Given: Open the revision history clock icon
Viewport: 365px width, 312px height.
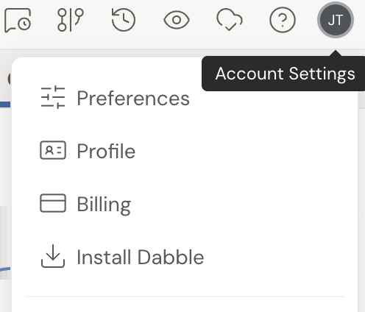Looking at the screenshot, I should 124,20.
